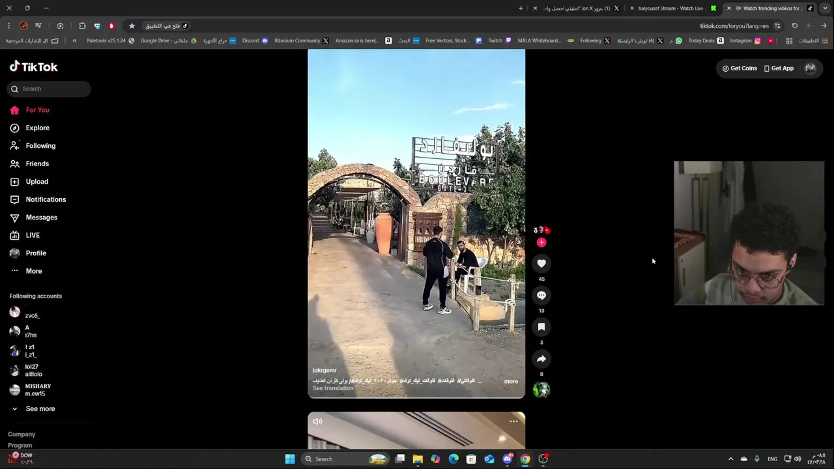Switch to the X tab in Chrome
This screenshot has height=469, width=834.
pyautogui.click(x=577, y=8)
